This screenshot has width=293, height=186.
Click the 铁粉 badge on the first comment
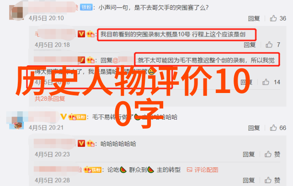tap(86, 7)
